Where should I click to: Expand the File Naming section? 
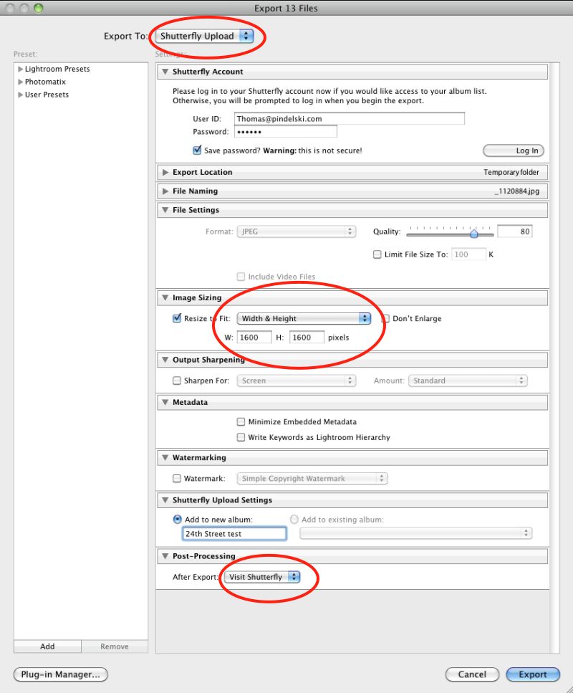165,191
